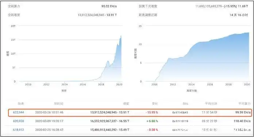Click average block time '09 分 22 秒'
Viewport: 254px width, 137px height.
(209, 121)
